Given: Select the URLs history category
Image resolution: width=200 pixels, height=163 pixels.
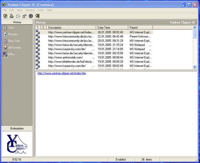Looking at the screenshot, I should point(9,54).
